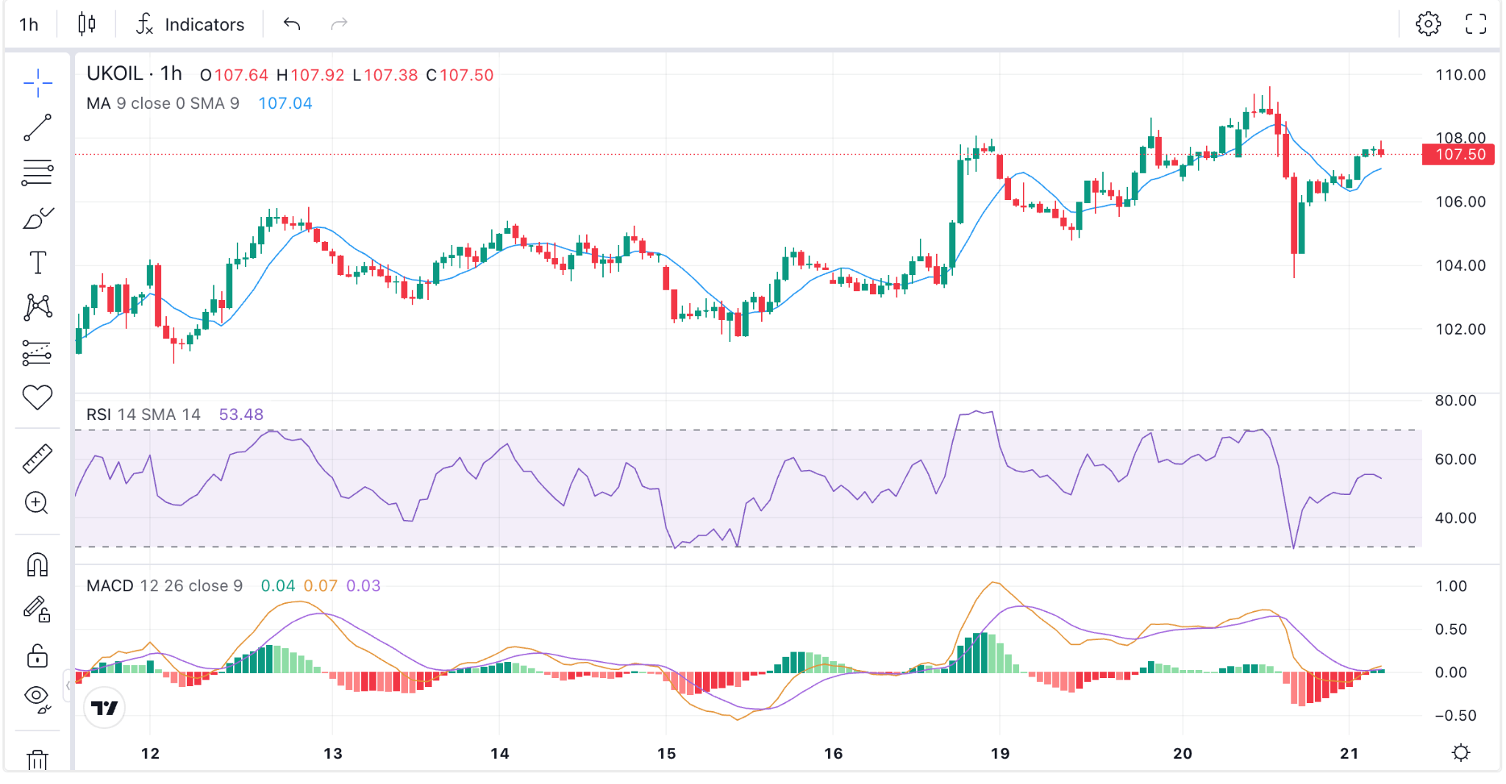Open time axis settings icon at bottom right
This screenshot has height=784, width=1506.
[x=1461, y=753]
